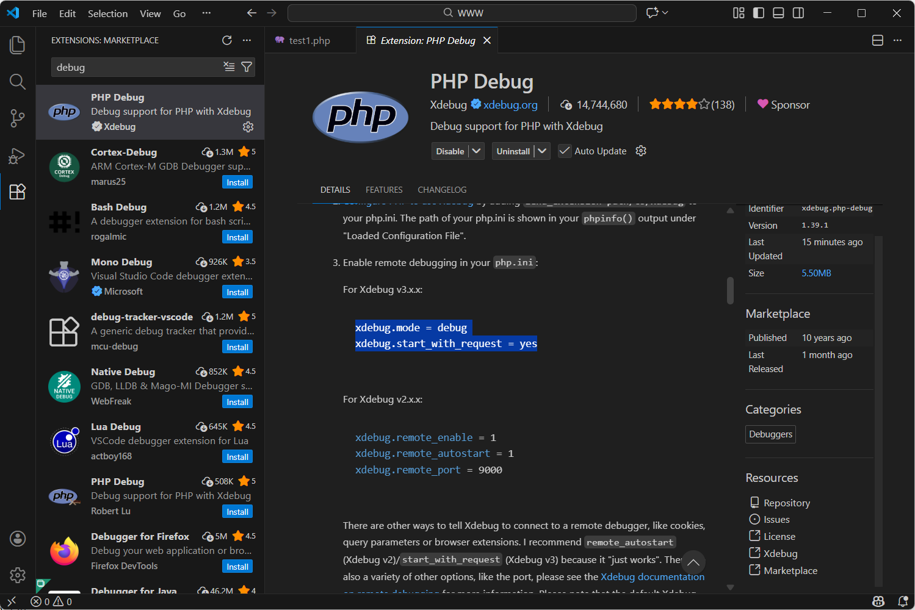Open the Edit menu

[x=67, y=13]
